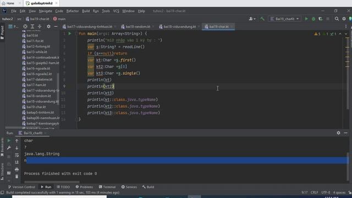Screen dimensions: 352x198
Task: Open the Bai19_charKt run configuration dropdown
Action: [x=285, y=19]
